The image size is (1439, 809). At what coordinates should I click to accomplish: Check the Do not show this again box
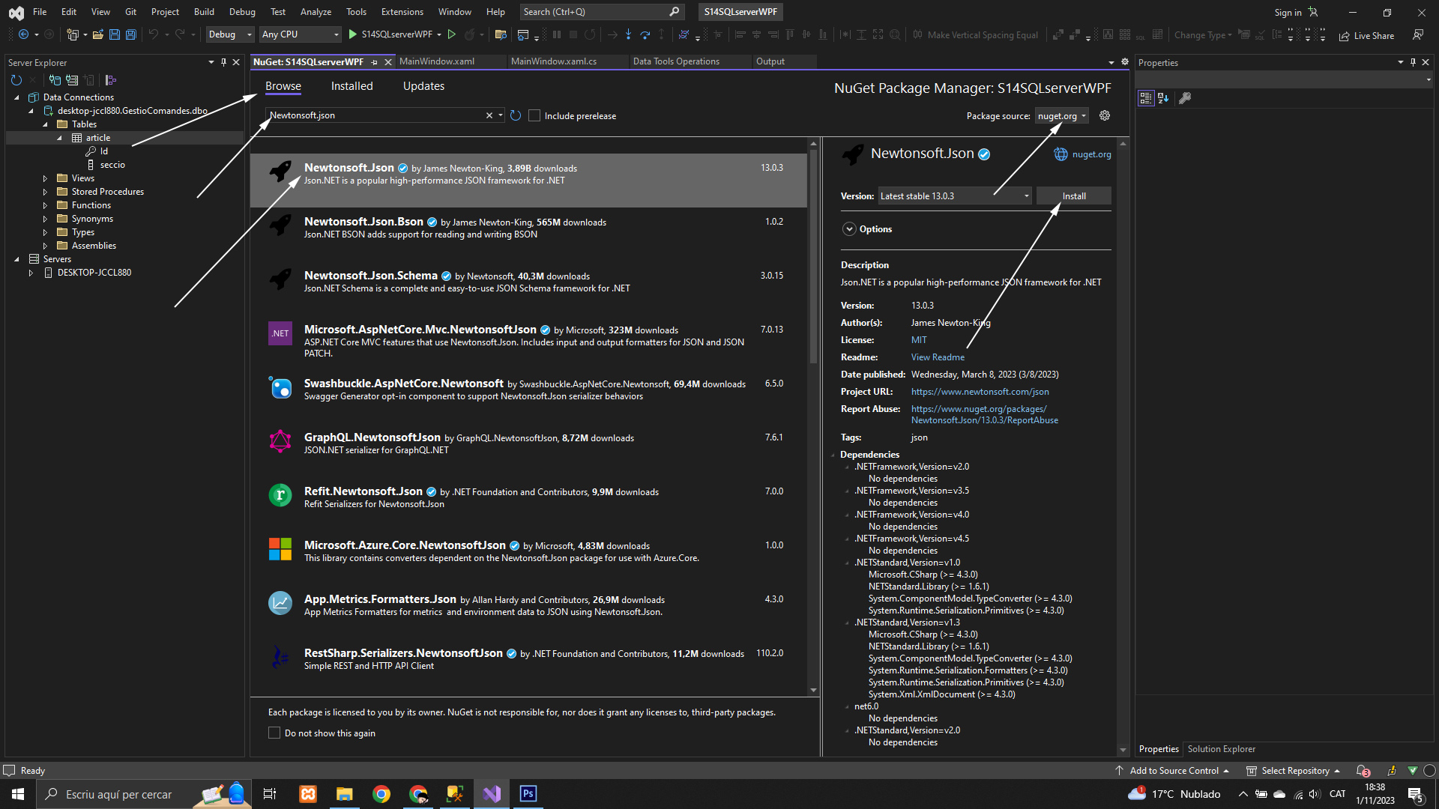(x=274, y=733)
